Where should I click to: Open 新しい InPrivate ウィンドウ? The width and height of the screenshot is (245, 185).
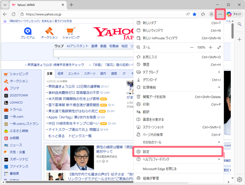pos(178,38)
